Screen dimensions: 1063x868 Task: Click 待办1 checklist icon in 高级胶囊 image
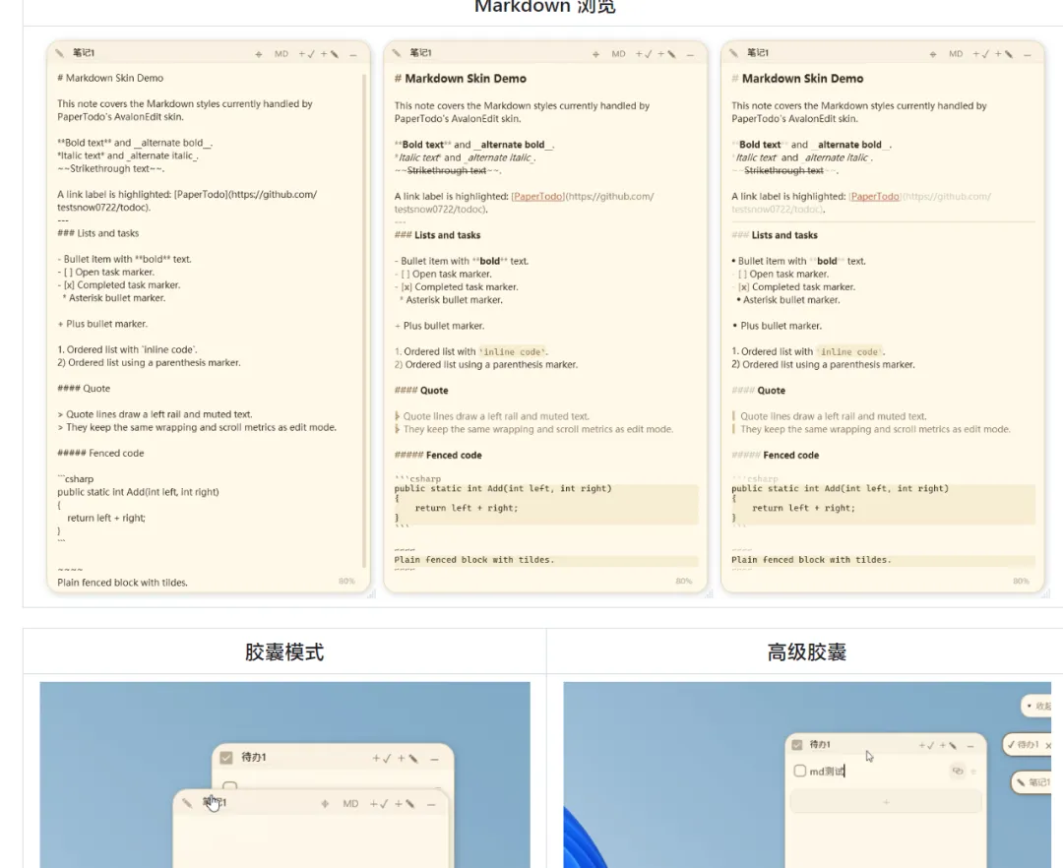pos(797,745)
